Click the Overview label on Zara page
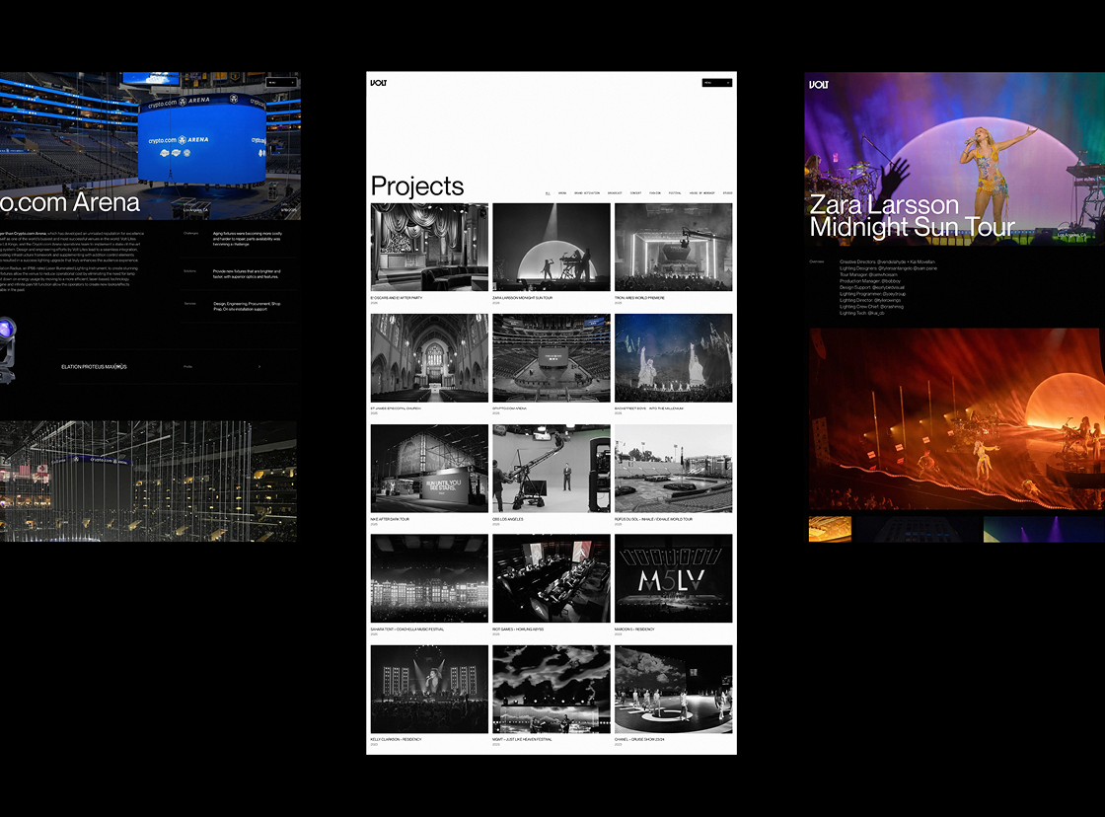 816,261
